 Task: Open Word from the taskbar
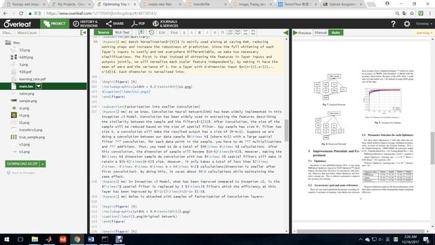[90, 240]
